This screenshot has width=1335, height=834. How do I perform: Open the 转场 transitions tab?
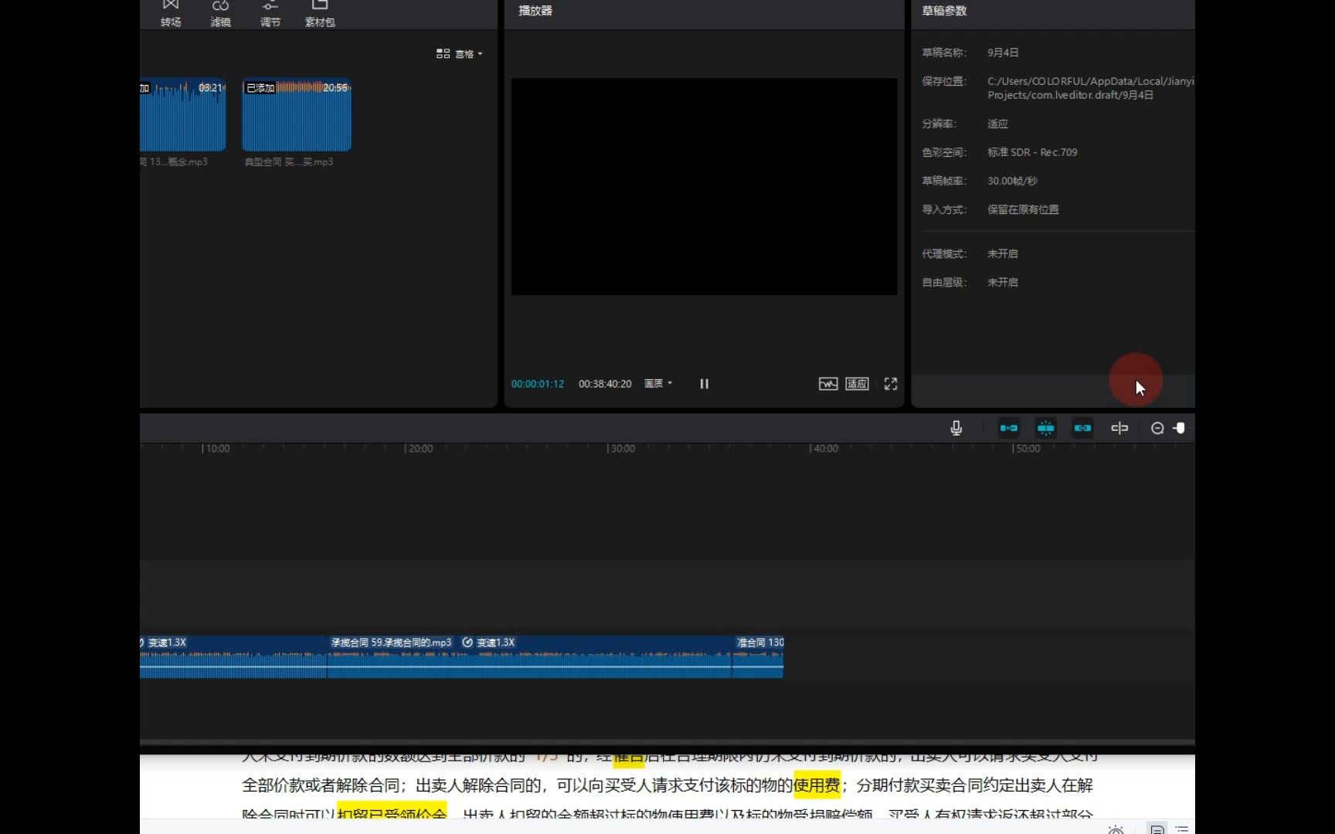(171, 14)
